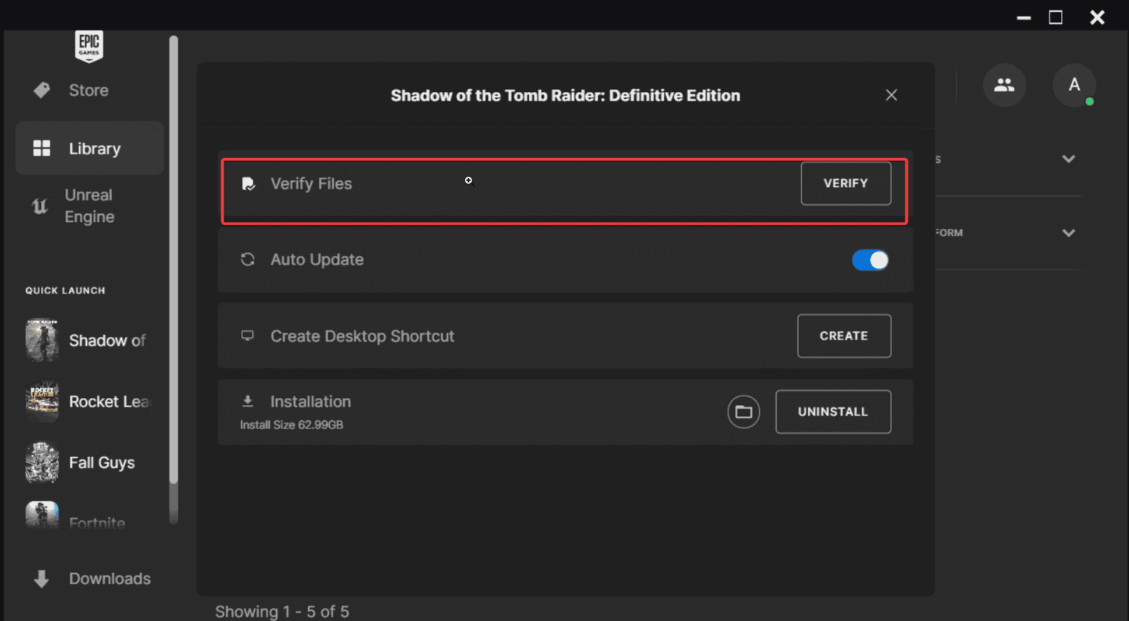Click the Install Size 62.99GB text
The width and height of the screenshot is (1129, 621).
click(291, 425)
